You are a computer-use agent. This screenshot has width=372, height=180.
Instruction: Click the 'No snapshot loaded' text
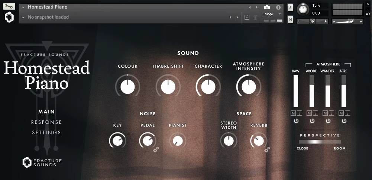(48, 17)
